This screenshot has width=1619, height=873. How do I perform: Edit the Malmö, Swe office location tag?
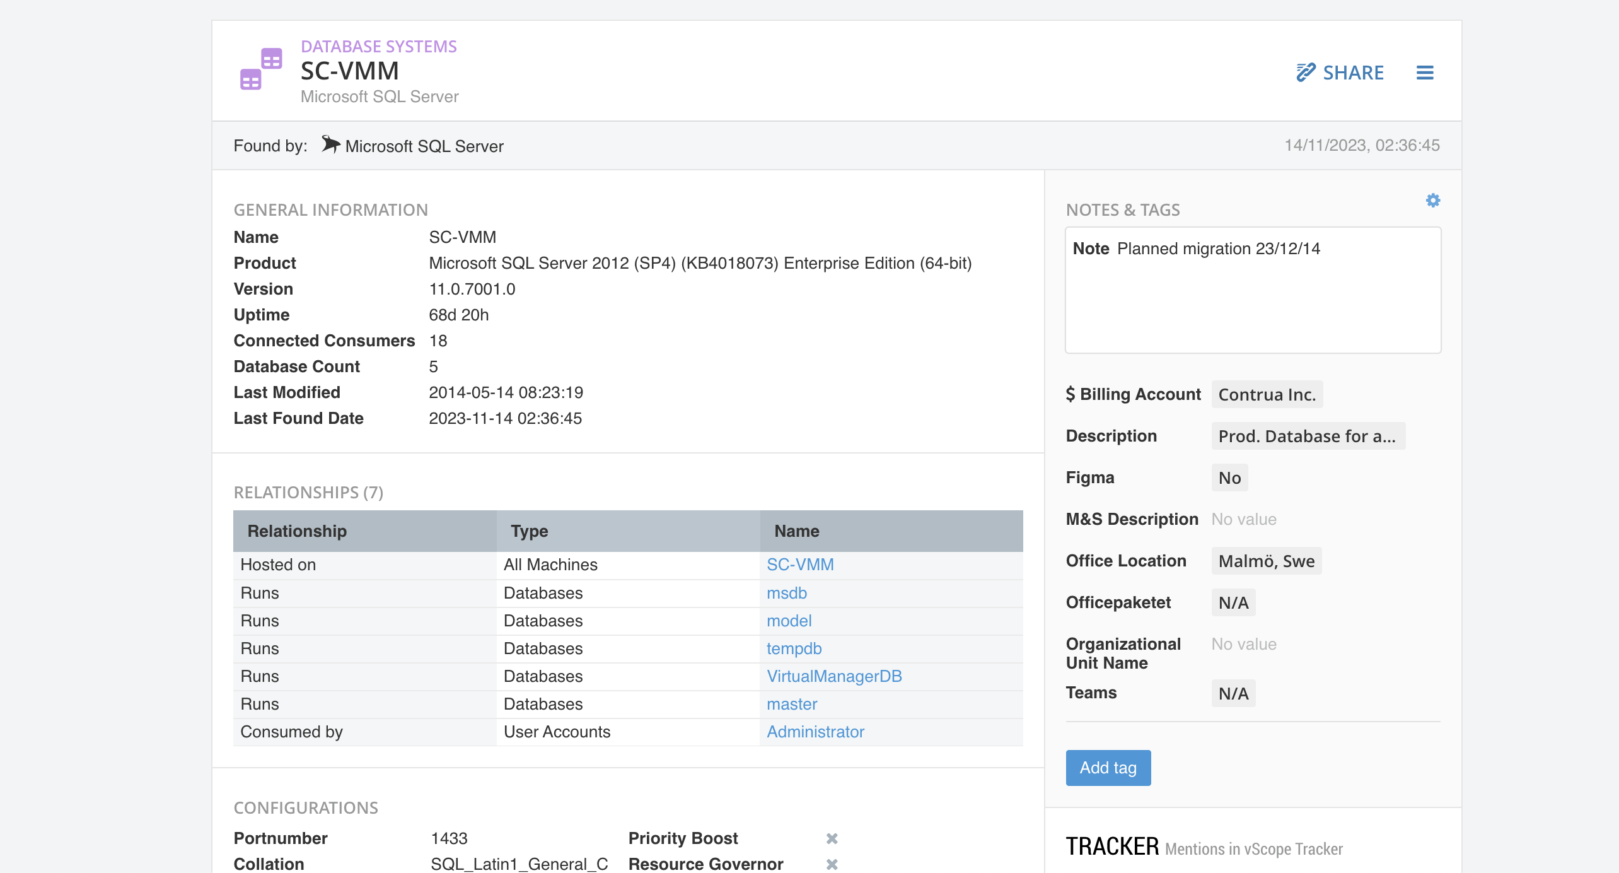point(1267,561)
